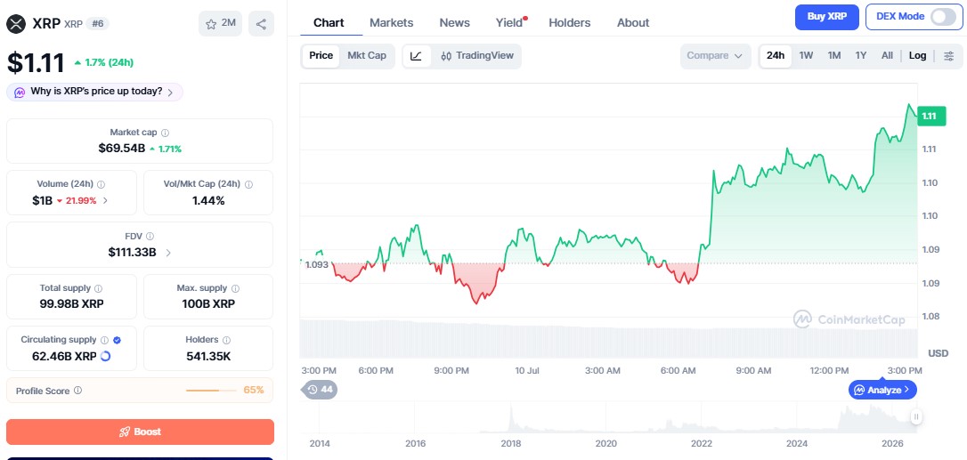The height and width of the screenshot is (460, 967).
Task: Click info icon next to Vol/Mkt Cap (24h)
Action: point(248,184)
